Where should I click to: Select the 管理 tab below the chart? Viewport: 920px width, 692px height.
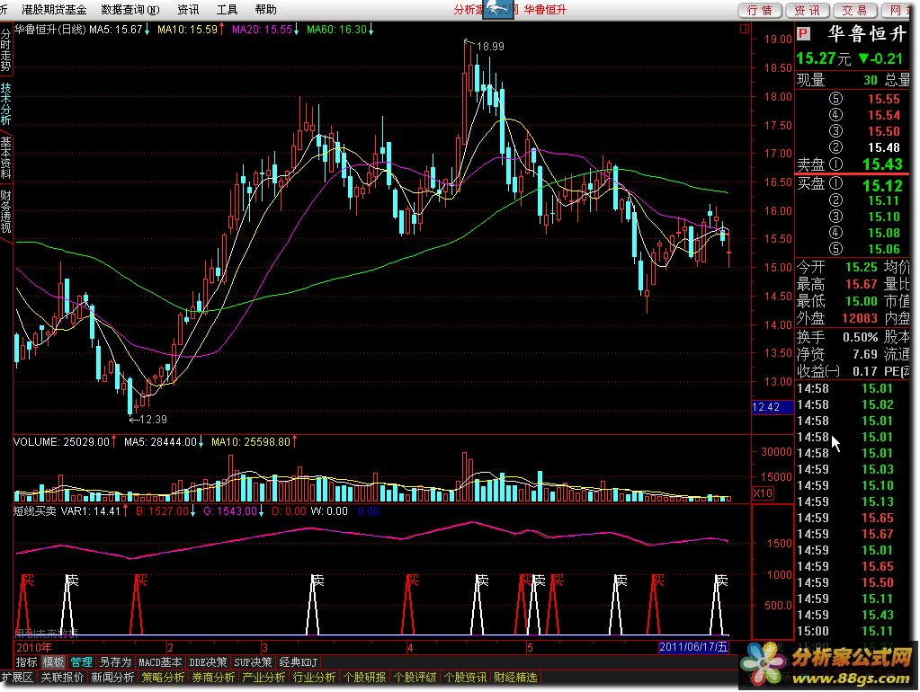tap(81, 662)
